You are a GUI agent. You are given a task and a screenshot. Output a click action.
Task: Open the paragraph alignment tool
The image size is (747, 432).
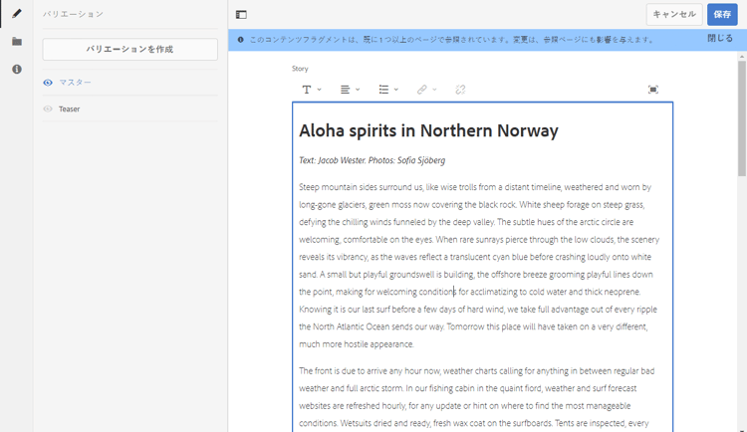click(x=345, y=90)
